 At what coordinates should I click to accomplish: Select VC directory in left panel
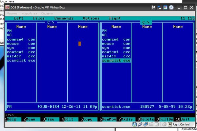[21, 35]
